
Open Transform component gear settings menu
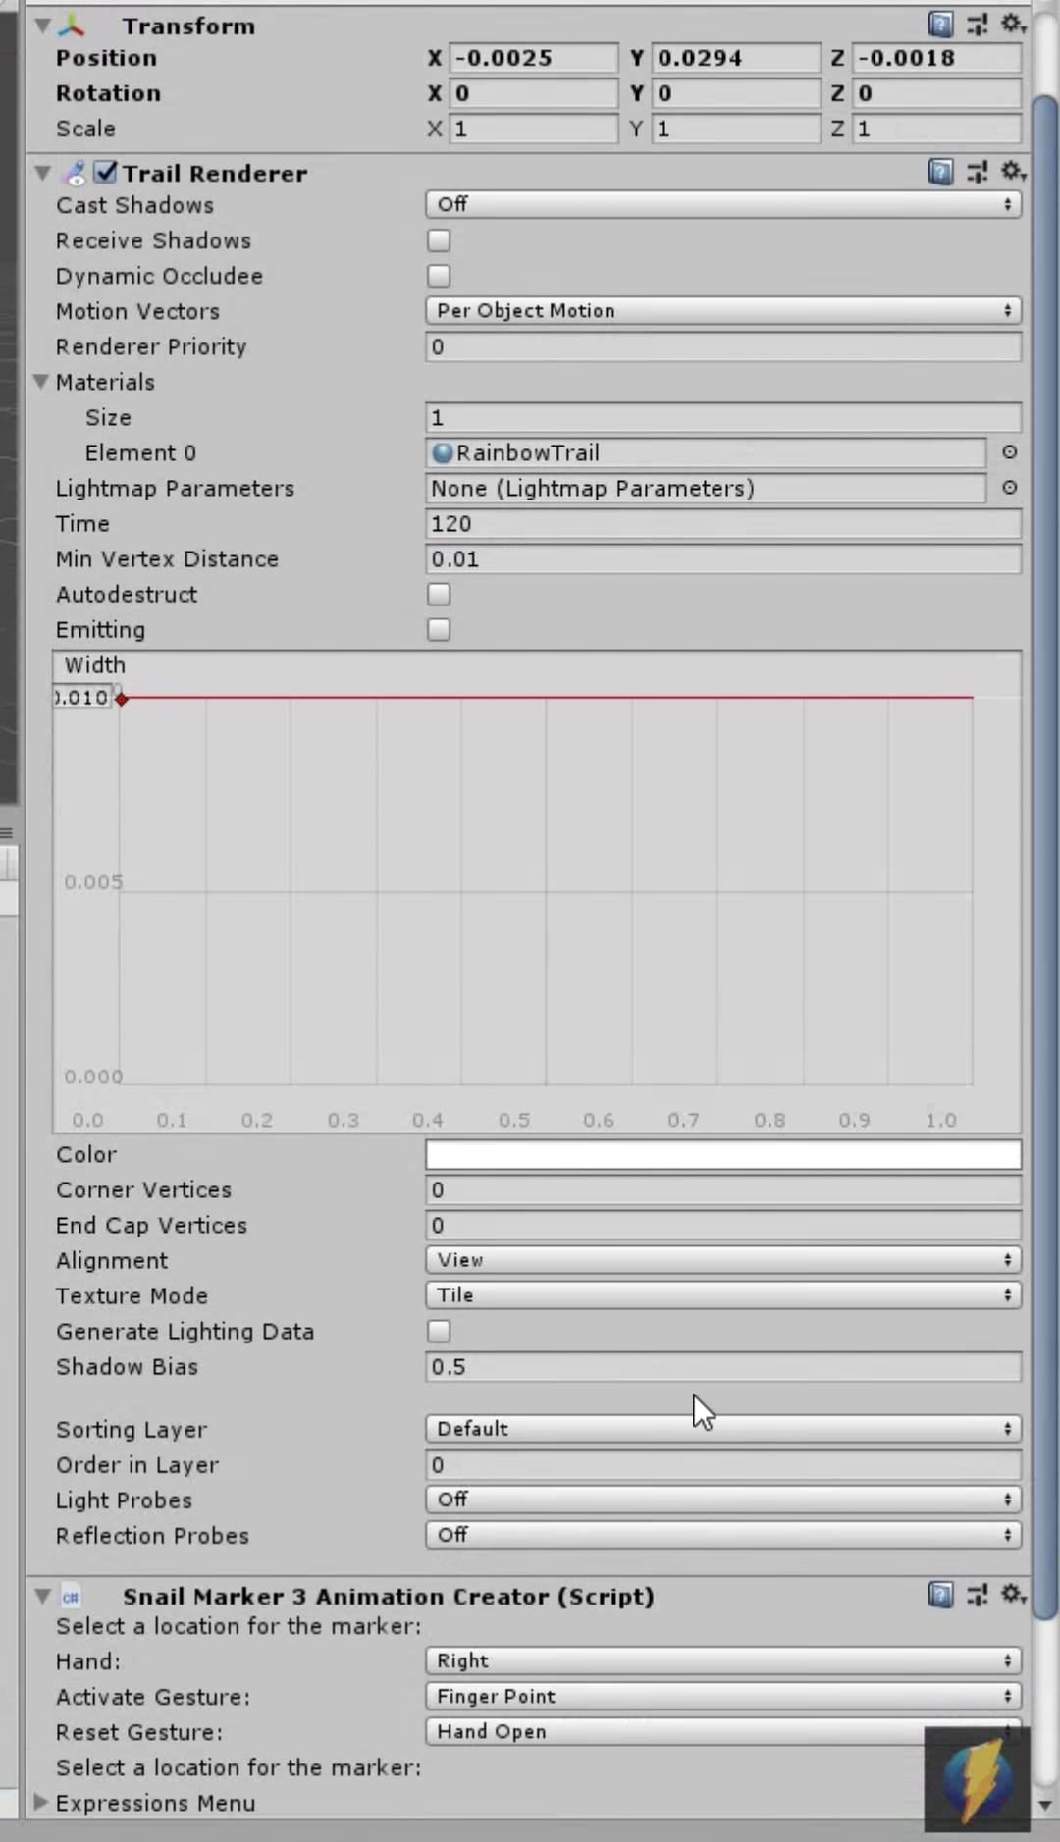(x=1012, y=24)
